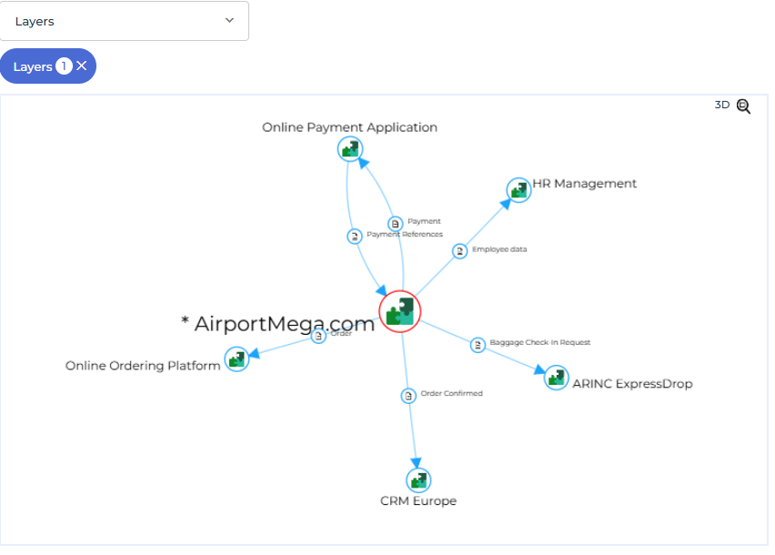Expand the Layers dropdown chevron arrow
775x555 pixels.
point(229,21)
